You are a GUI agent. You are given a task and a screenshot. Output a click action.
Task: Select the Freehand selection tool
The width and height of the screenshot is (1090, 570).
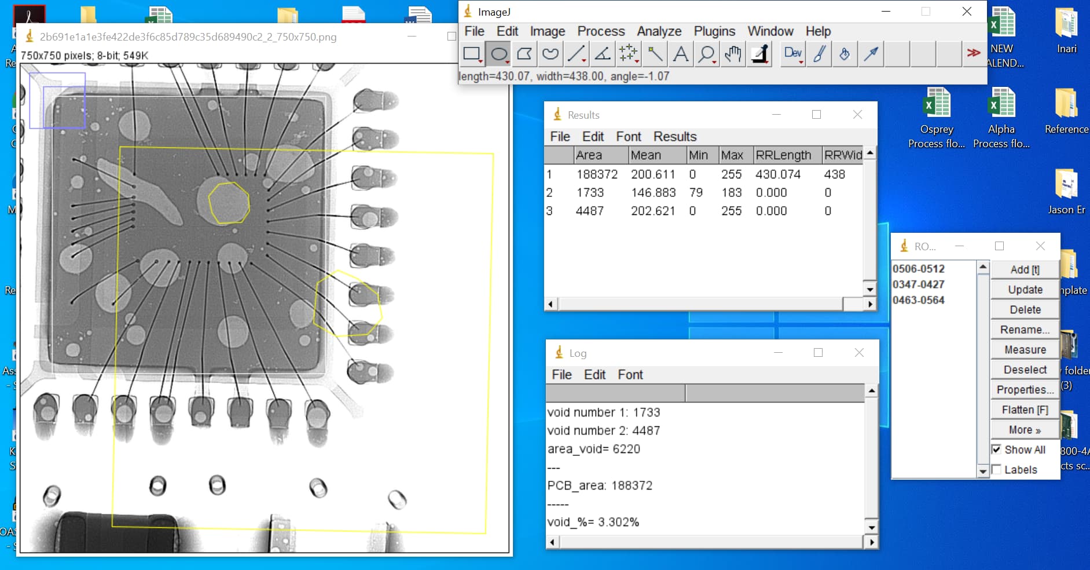click(x=549, y=54)
